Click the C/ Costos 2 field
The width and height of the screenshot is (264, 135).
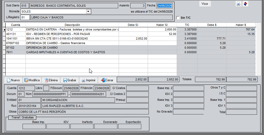pos(138,94)
